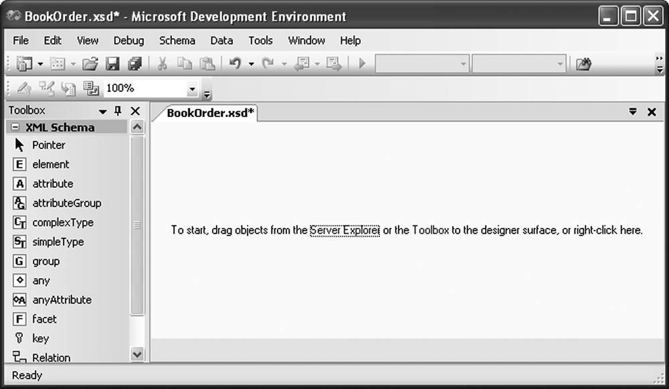Screen dimensions: 669x389
Task: Close the BookOrder.xsd document
Action: tap(652, 112)
